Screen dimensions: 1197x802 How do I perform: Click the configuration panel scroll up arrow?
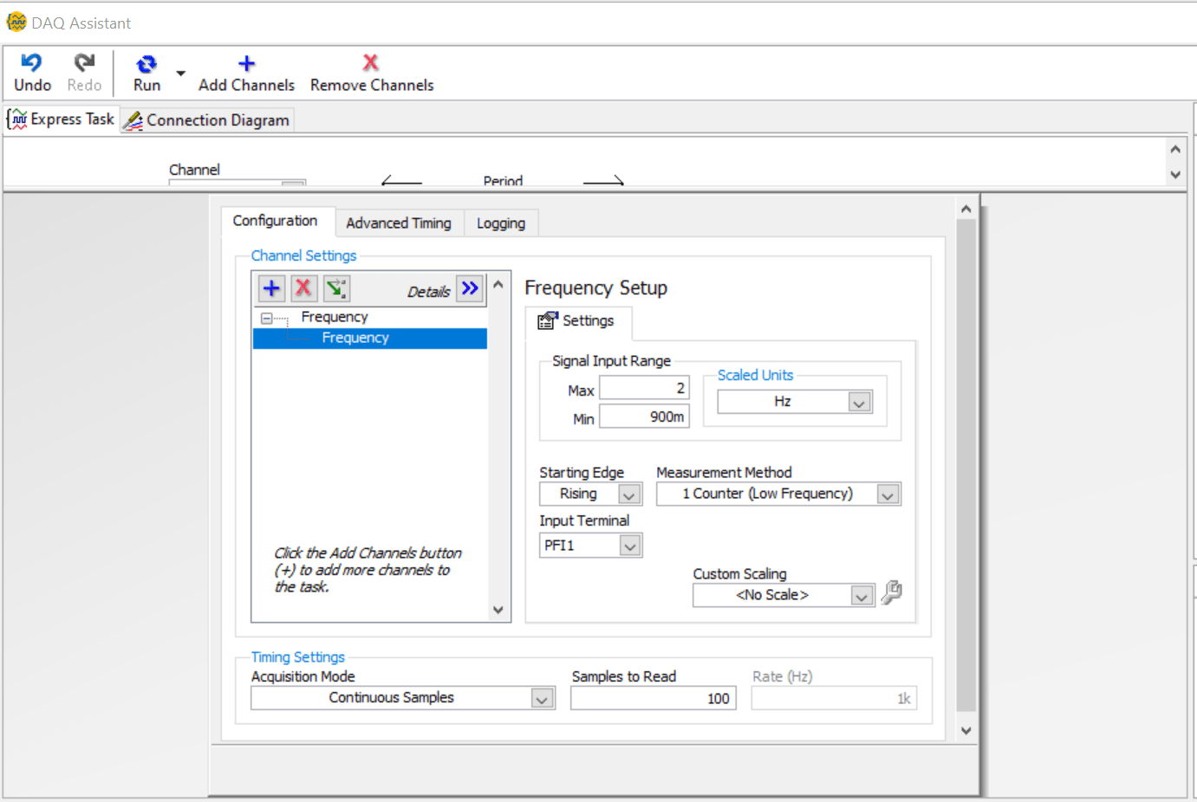[966, 210]
